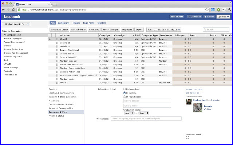Go back in browser
The height and width of the screenshot is (145, 233).
tap(3, 10)
